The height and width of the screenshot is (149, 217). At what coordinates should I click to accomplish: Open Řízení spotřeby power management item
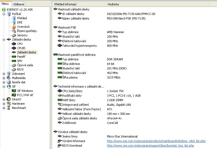[27, 31]
